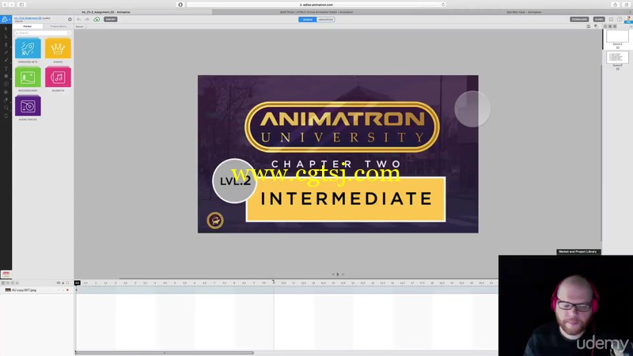Image resolution: width=633 pixels, height=356 pixels.
Task: Click the layout panel icon beside Share
Action: [611, 19]
